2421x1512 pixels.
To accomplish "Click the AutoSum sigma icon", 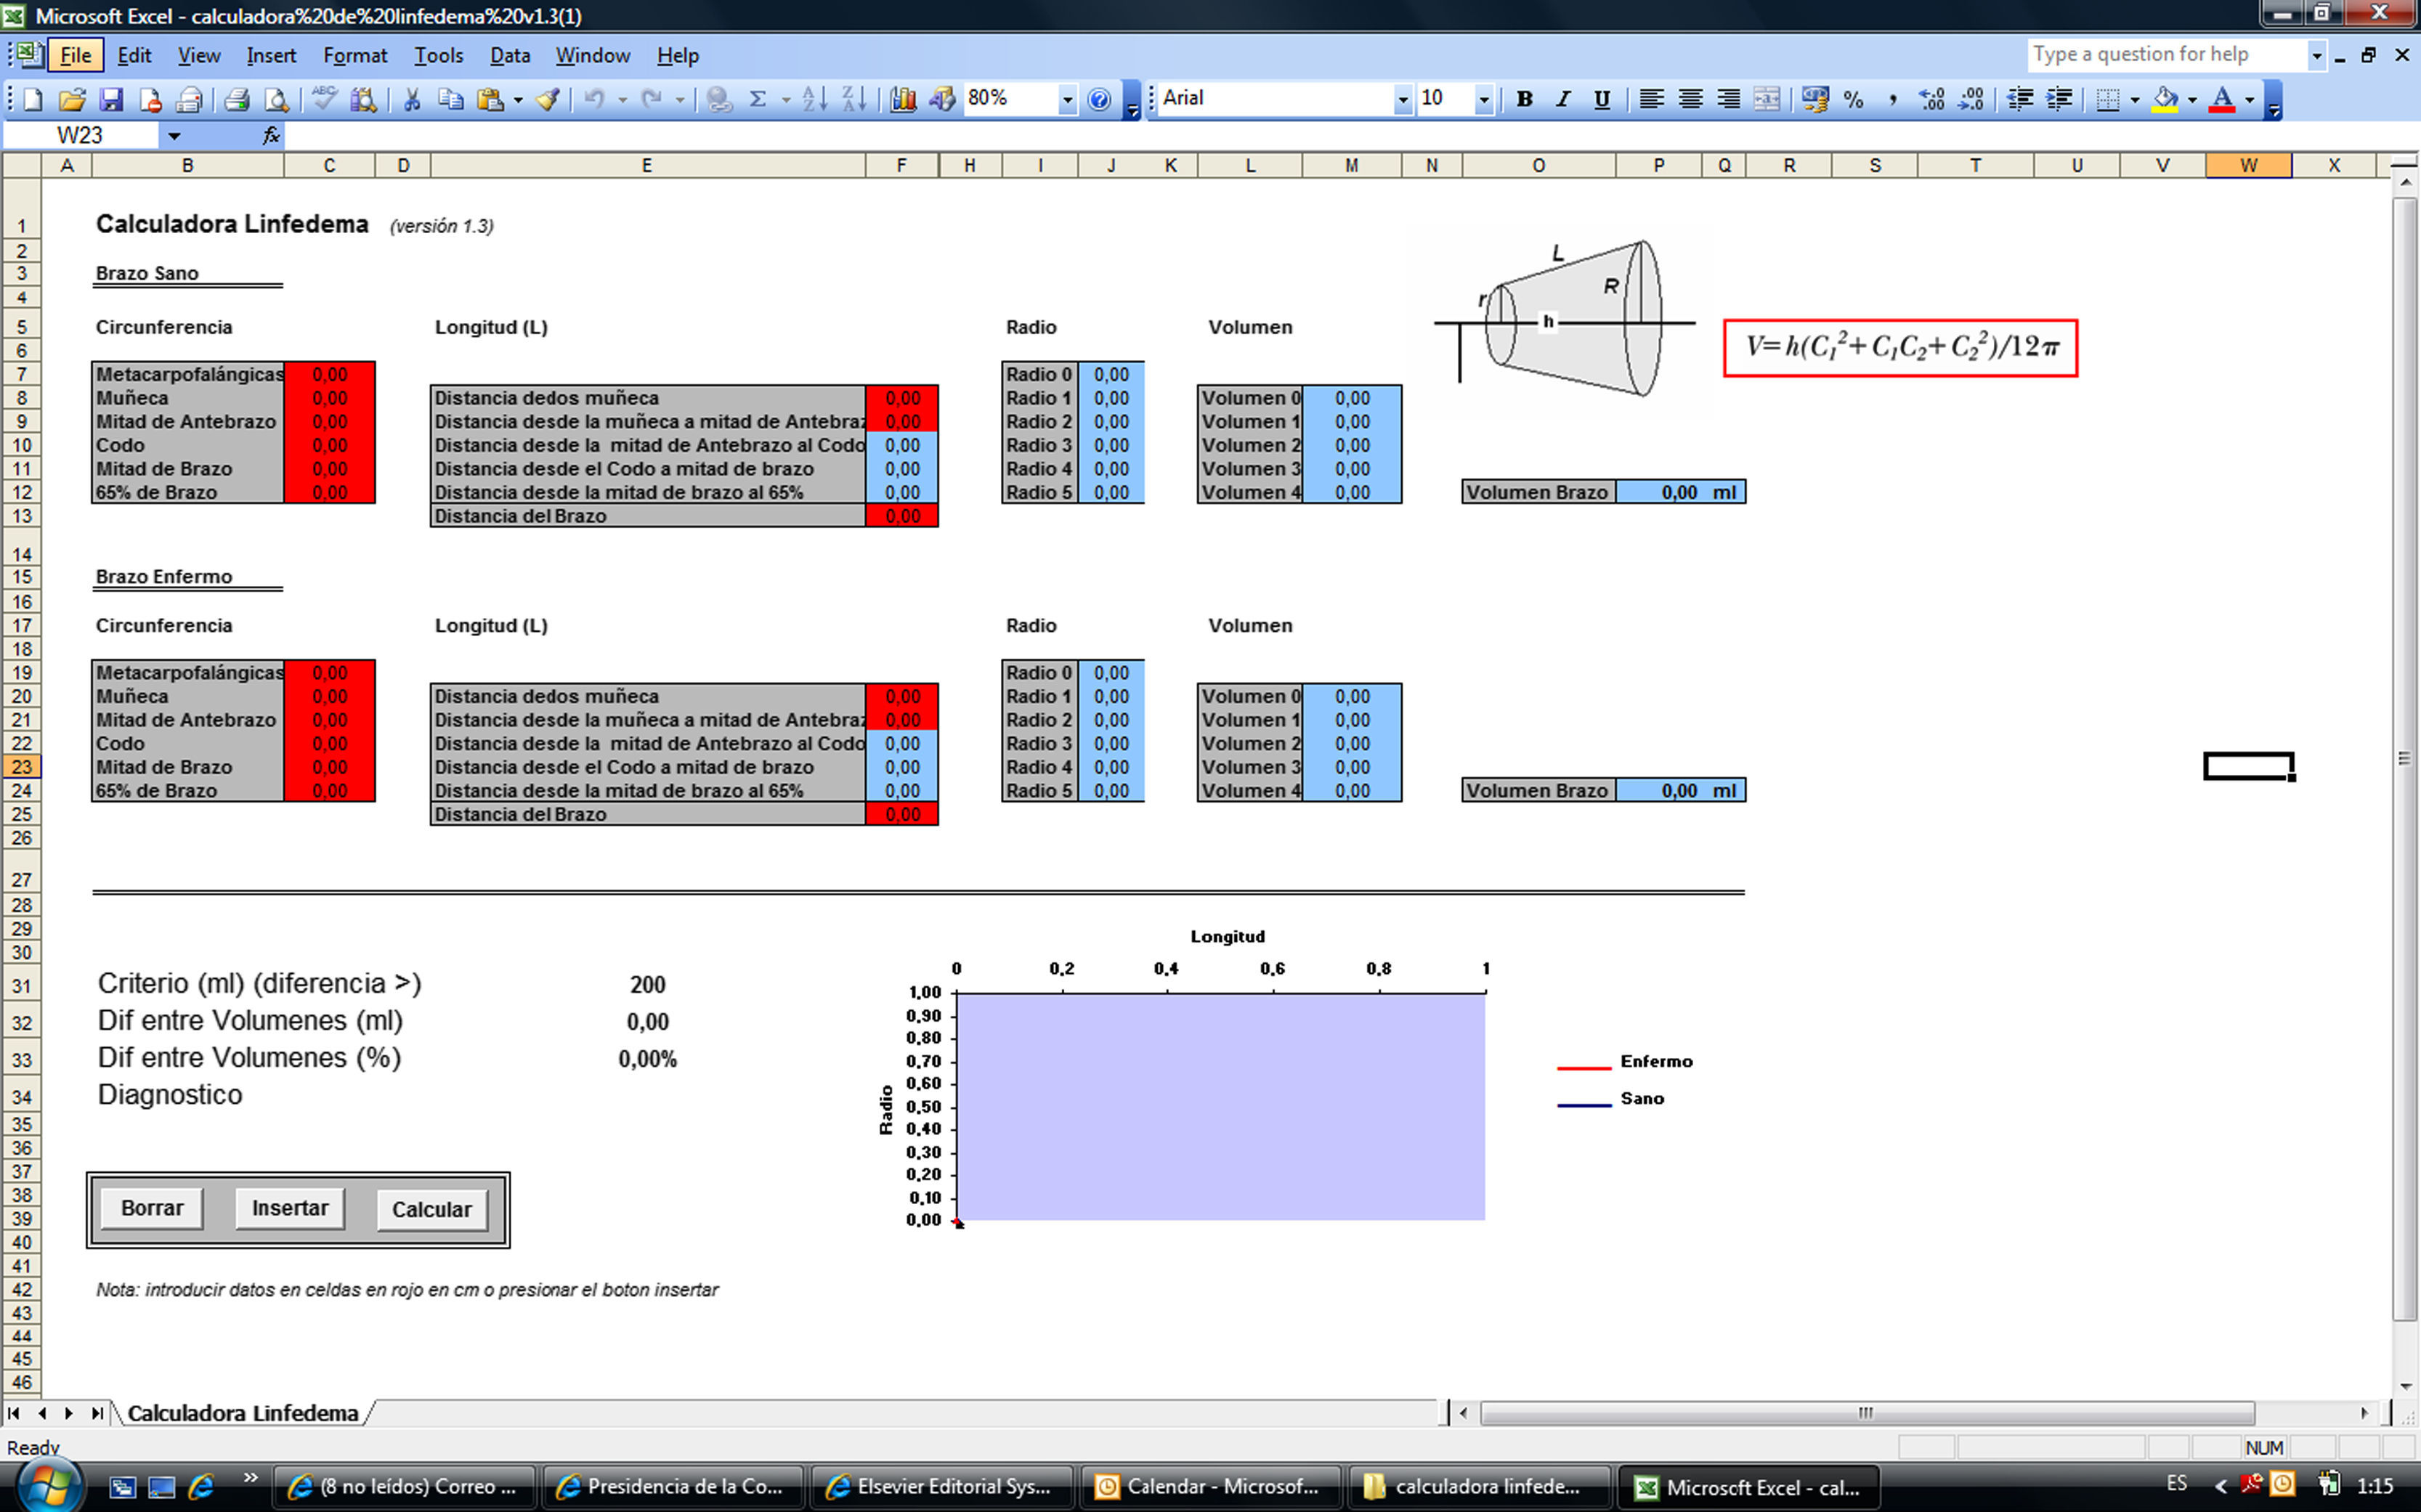I will coord(758,99).
